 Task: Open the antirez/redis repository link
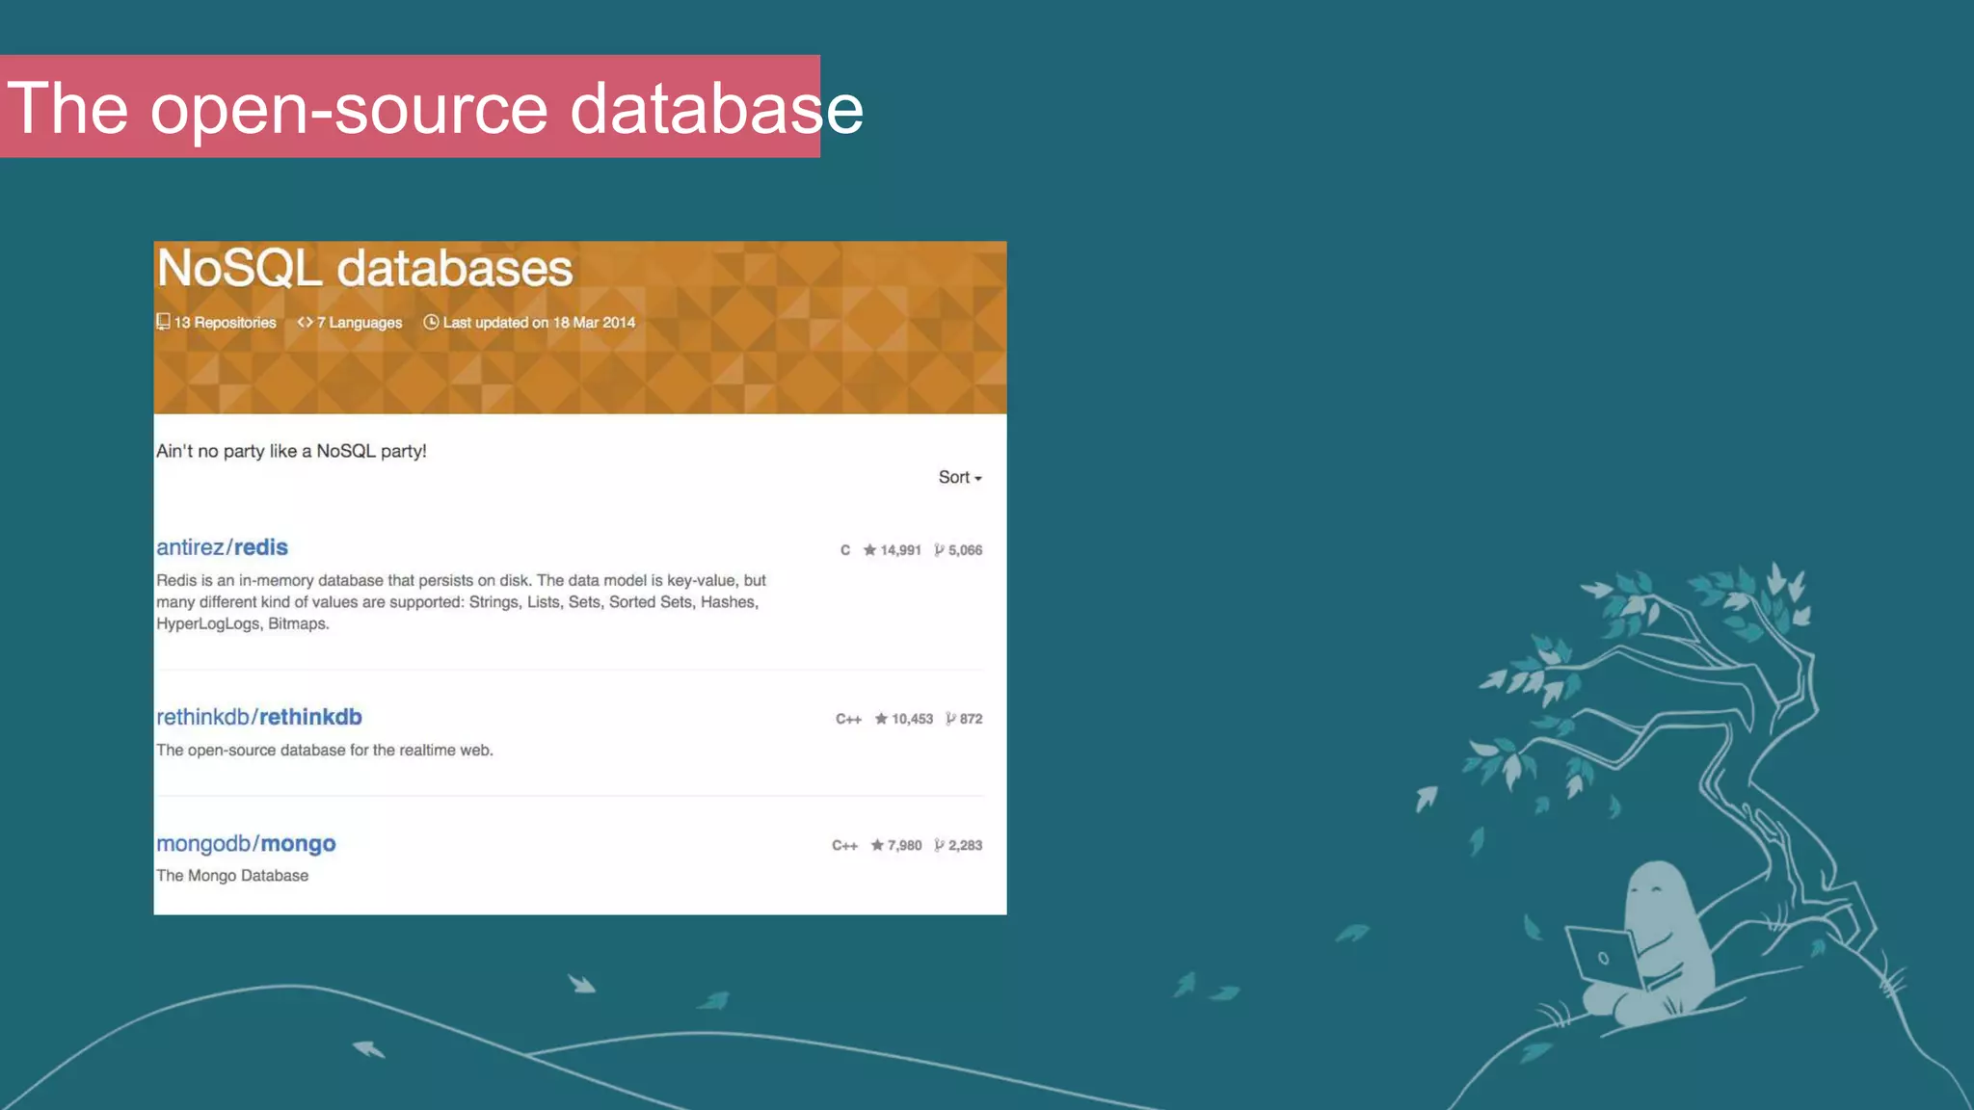coord(223,547)
